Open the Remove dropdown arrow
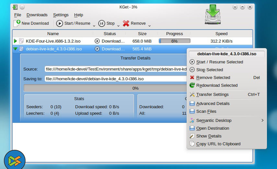The image size is (277, 169). click(x=149, y=26)
